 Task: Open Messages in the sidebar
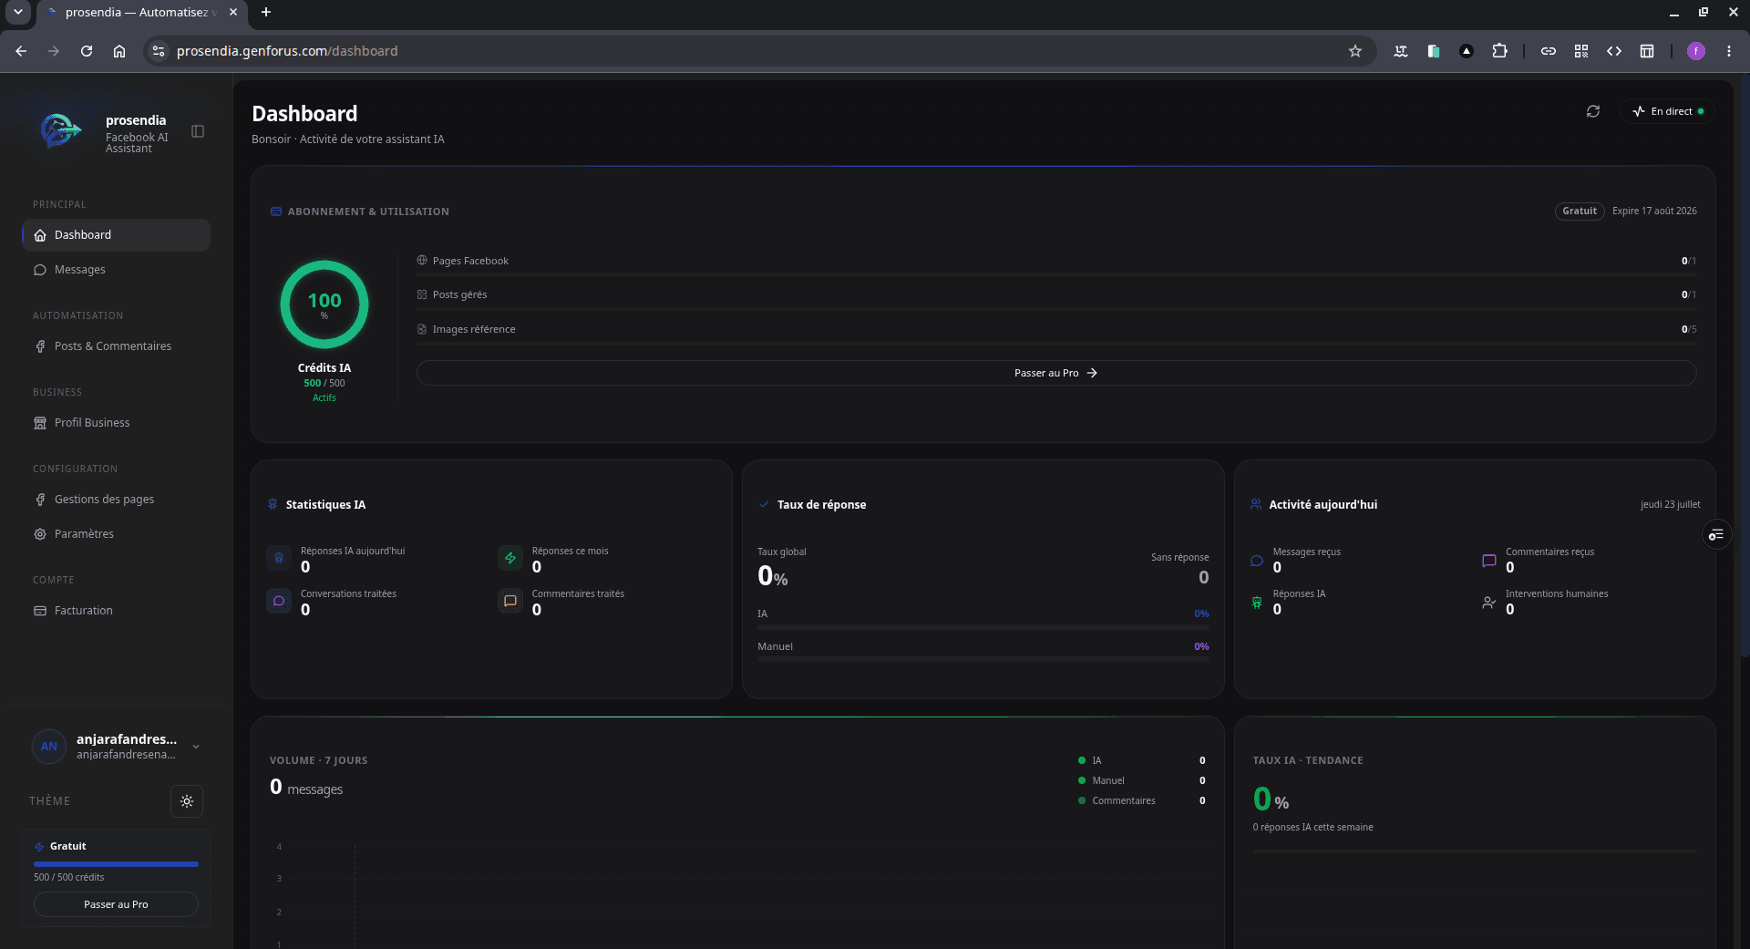pos(116,270)
